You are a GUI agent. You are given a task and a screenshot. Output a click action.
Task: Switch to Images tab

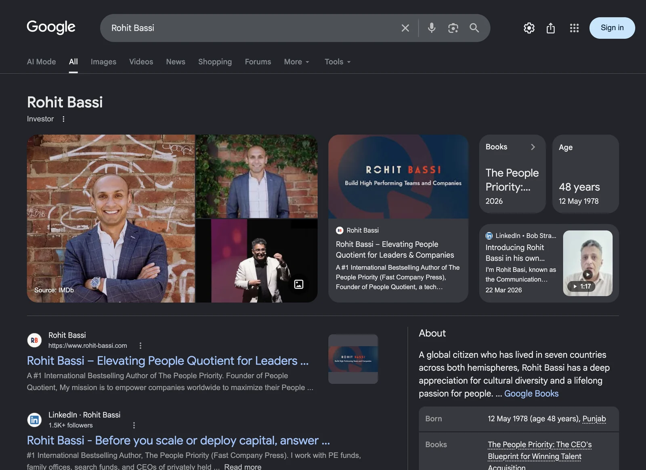103,62
